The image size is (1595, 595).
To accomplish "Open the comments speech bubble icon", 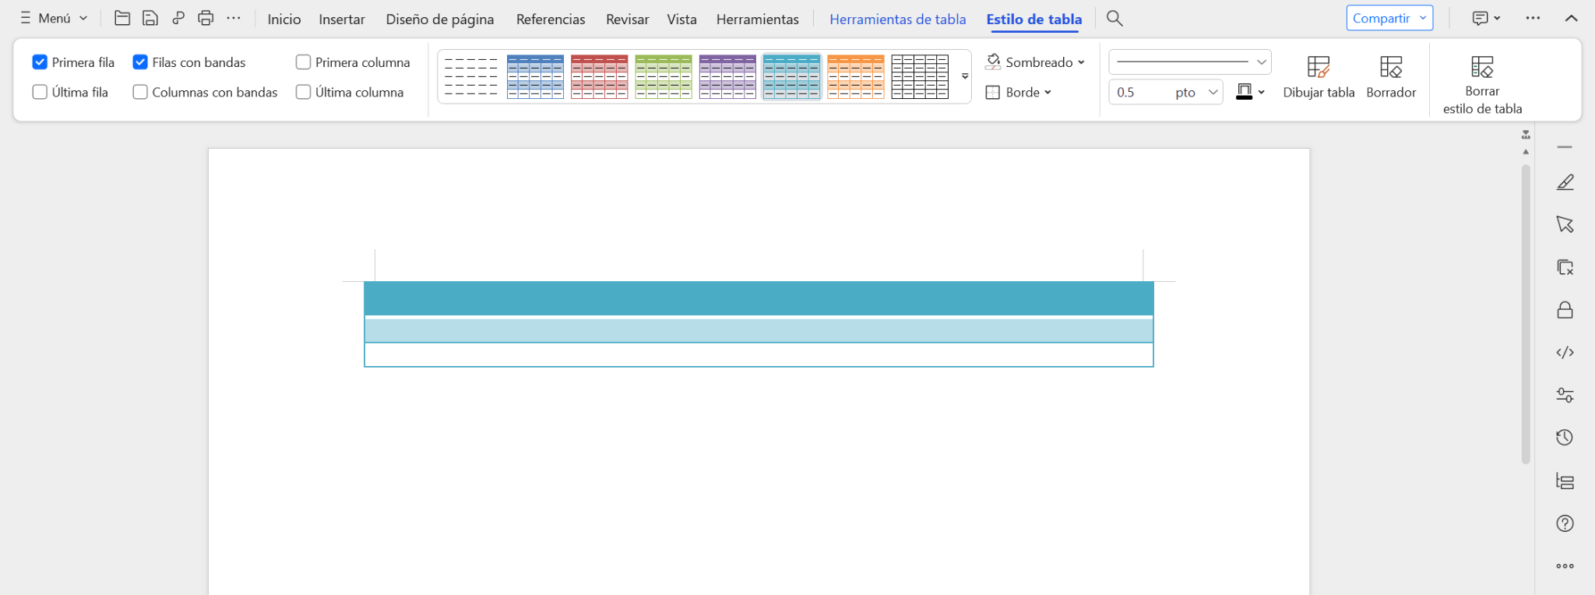I will [x=1481, y=18].
